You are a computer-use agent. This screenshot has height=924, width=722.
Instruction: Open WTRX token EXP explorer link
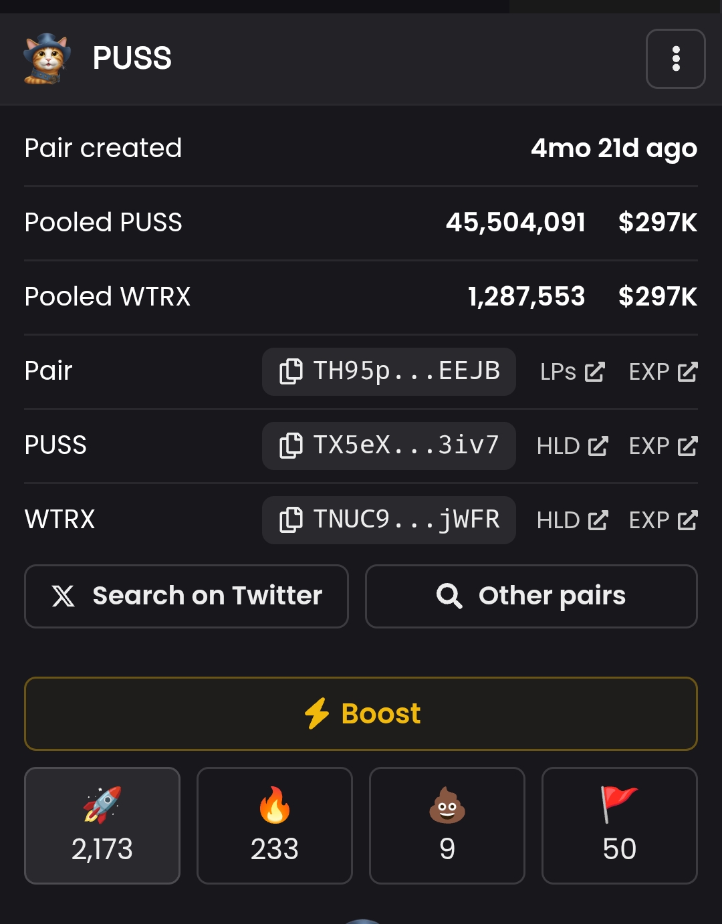[663, 520]
